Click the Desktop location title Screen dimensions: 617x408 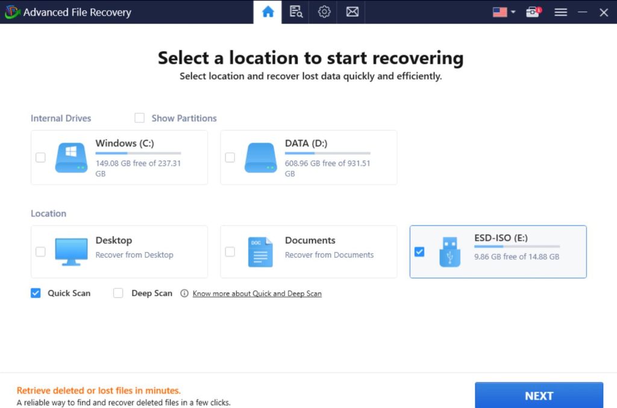[114, 240]
